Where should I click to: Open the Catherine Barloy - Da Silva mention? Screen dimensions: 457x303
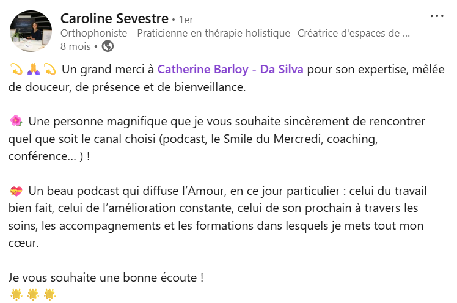pos(230,69)
